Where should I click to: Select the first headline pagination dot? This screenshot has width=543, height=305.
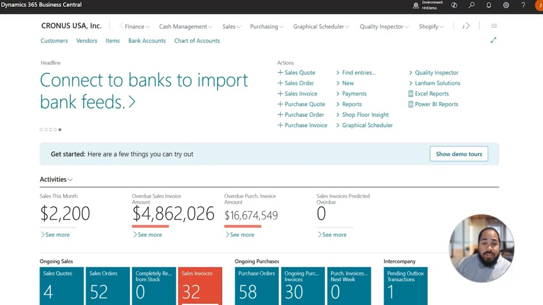(41, 130)
